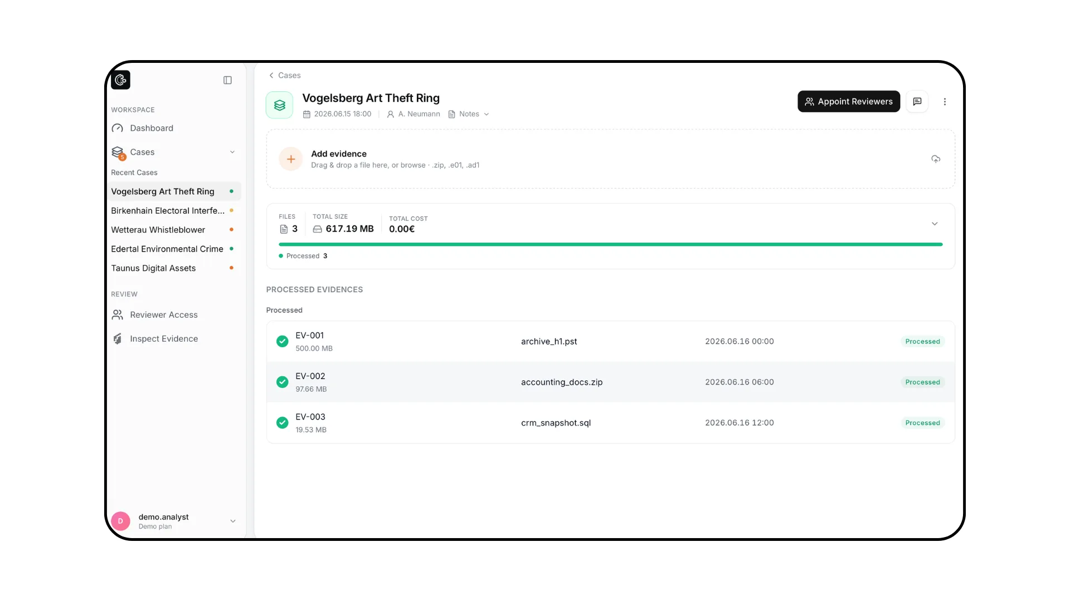Open the comments chat icon button
The width and height of the screenshot is (1070, 601).
pyautogui.click(x=917, y=101)
